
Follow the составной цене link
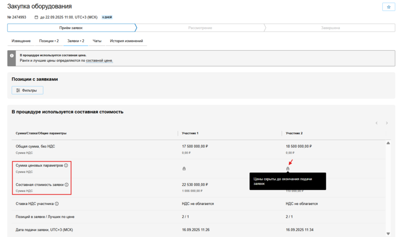pos(99,60)
